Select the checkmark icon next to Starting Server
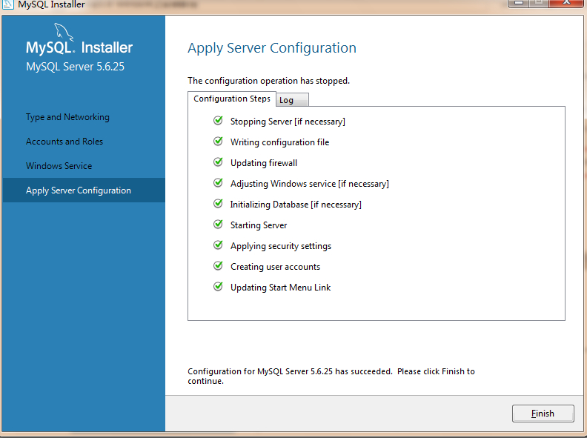The width and height of the screenshot is (587, 438). (x=218, y=225)
